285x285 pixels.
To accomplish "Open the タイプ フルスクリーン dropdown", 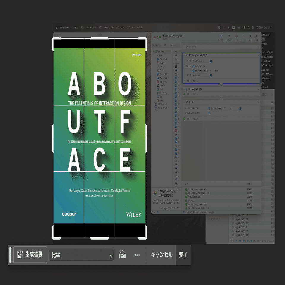I will pyautogui.click(x=202, y=61).
